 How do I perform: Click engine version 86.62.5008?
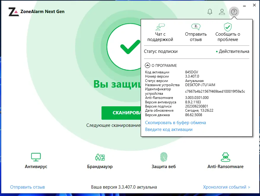pos(194,115)
